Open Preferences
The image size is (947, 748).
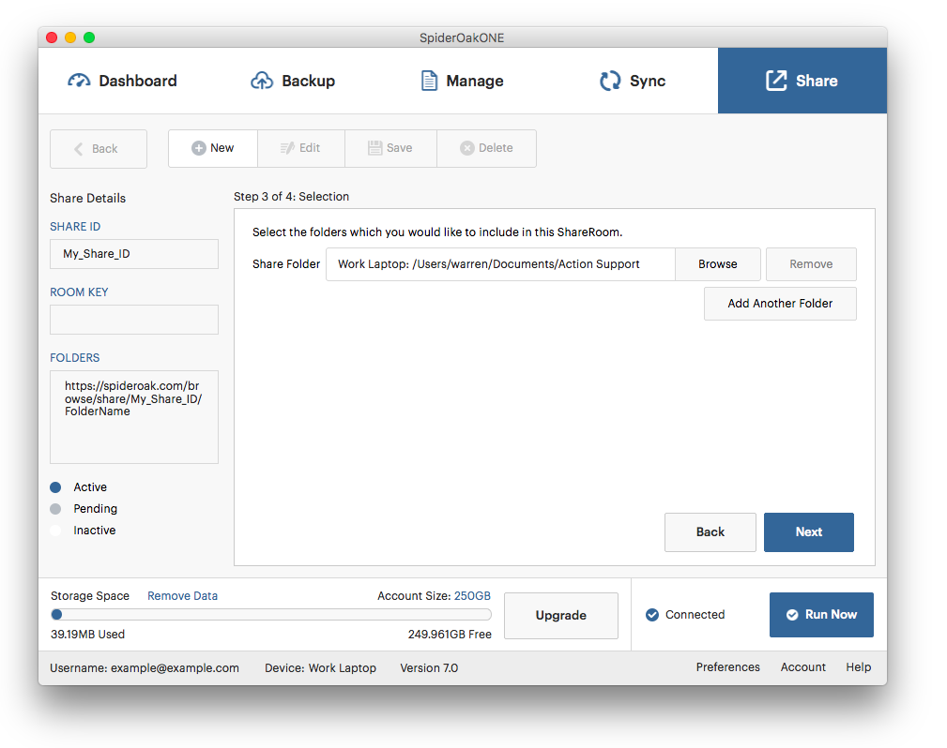[727, 667]
